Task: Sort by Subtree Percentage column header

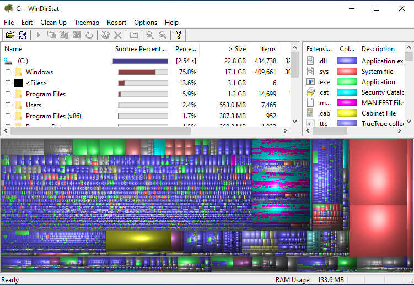Action: tap(140, 49)
